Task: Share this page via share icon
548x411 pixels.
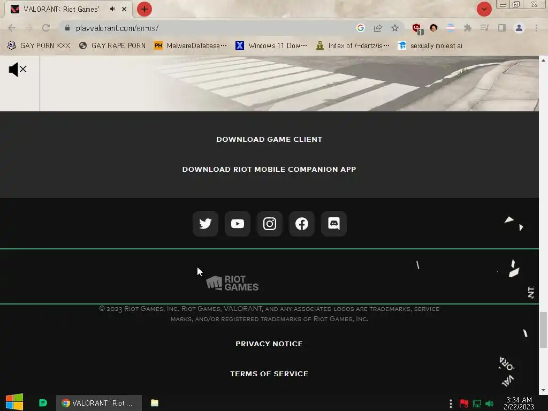Action: 378,28
